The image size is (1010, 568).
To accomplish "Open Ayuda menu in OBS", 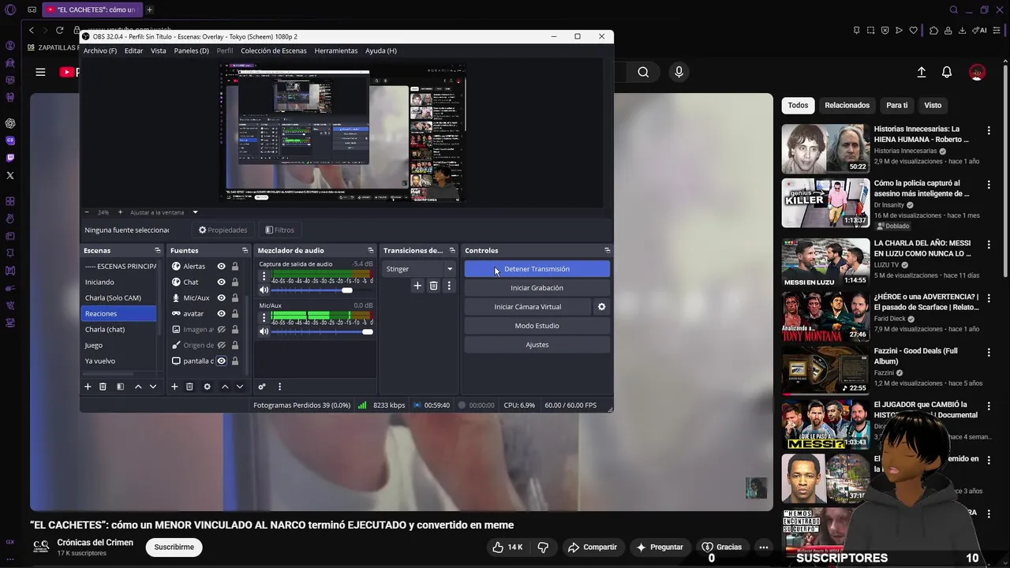I will 381,50.
